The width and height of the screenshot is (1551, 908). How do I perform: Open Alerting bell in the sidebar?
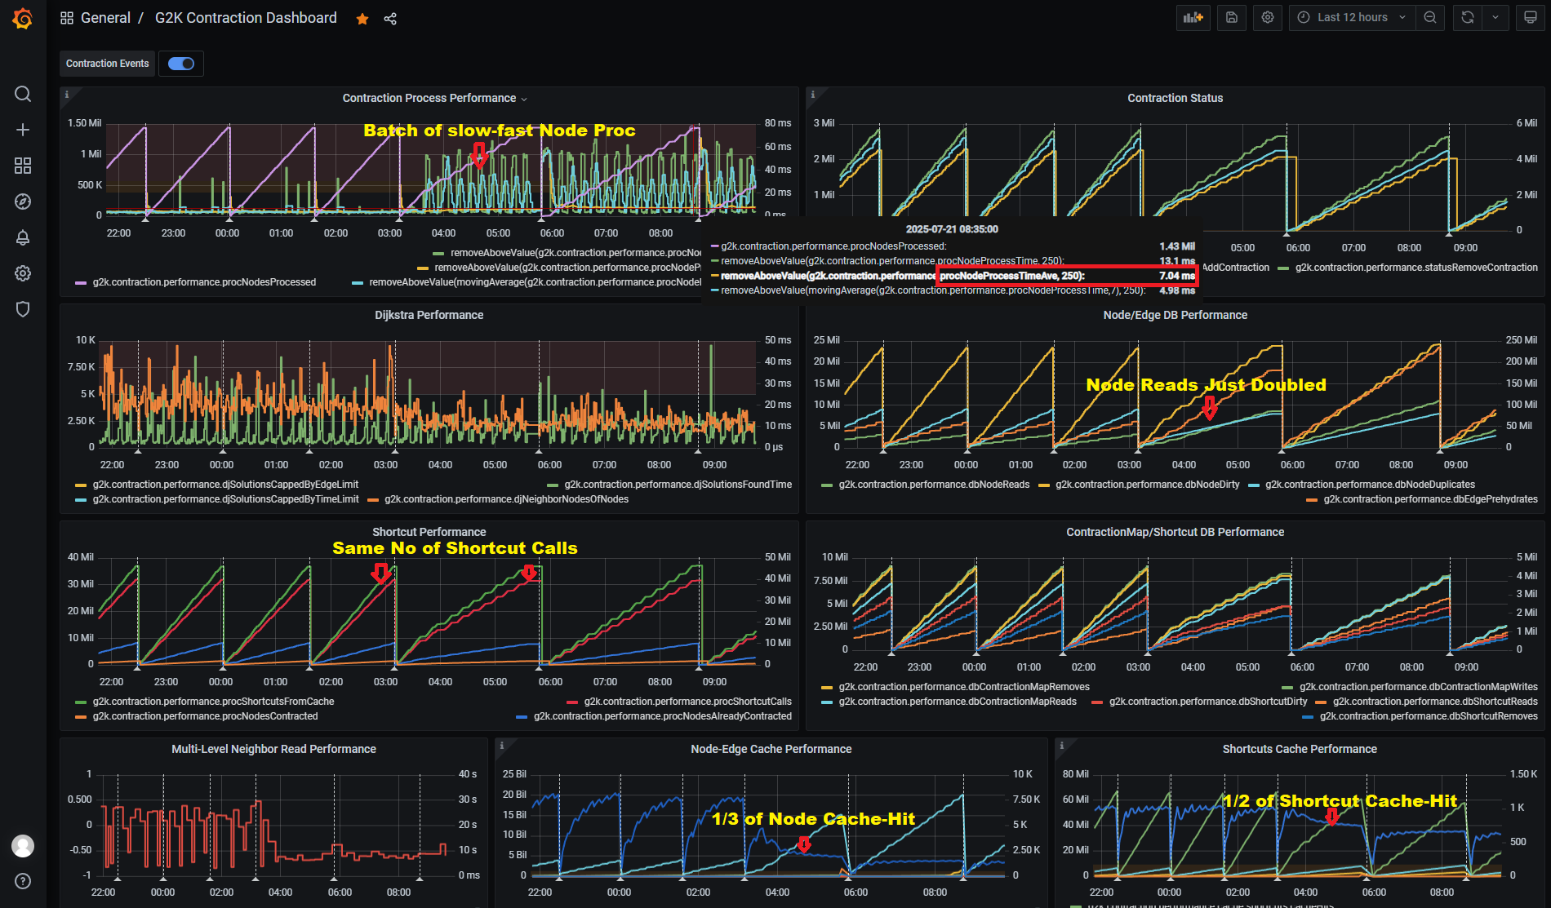coord(23,237)
